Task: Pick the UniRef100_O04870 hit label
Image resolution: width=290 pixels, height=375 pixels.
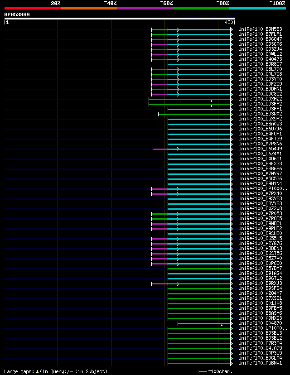Action: pyautogui.click(x=261, y=323)
